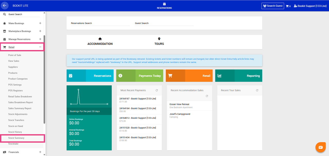This screenshot has height=156, width=329.
Task: Open Stocktake menu item
Action: [13, 144]
